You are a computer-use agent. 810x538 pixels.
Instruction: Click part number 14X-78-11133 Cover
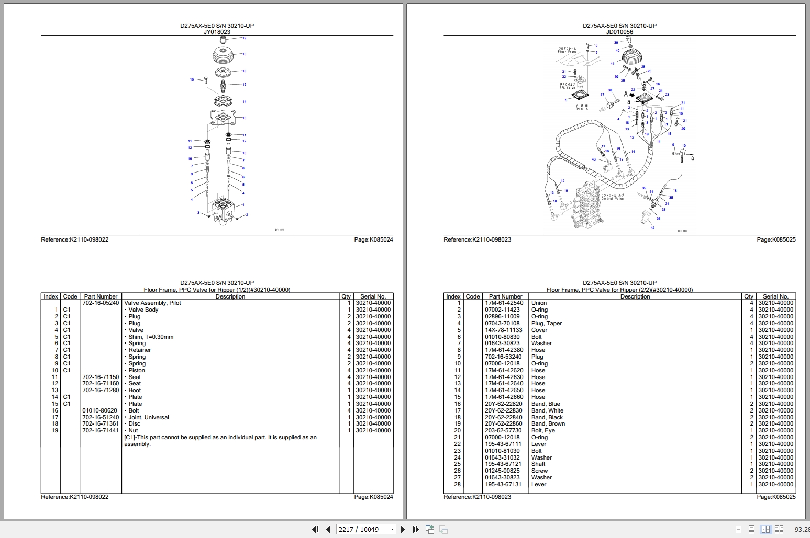(504, 330)
